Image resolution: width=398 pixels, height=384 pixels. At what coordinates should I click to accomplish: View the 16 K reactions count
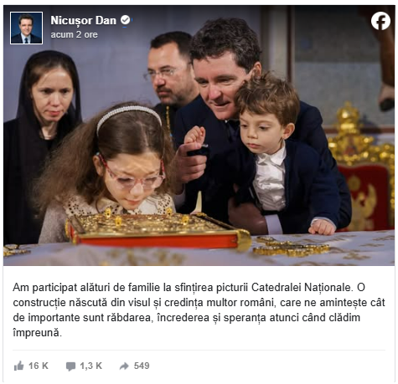(39, 366)
